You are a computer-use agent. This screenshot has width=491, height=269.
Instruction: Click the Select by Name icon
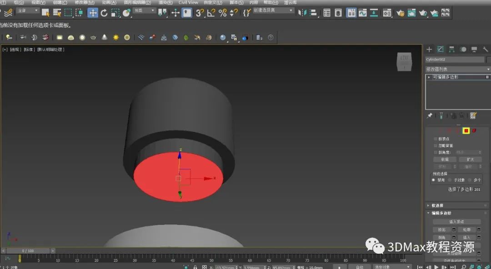click(x=57, y=13)
